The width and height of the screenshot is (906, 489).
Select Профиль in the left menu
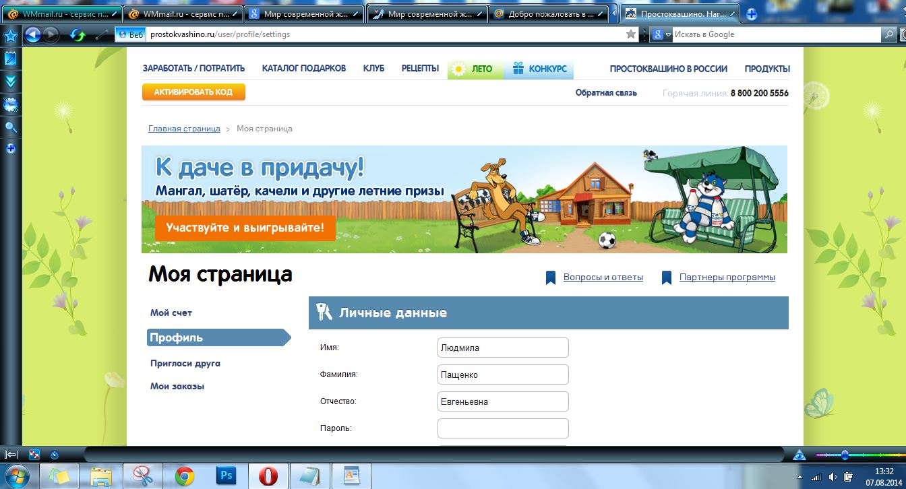(219, 337)
